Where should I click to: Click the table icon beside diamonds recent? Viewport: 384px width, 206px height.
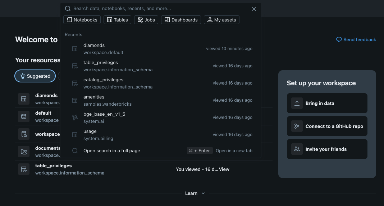click(x=75, y=49)
